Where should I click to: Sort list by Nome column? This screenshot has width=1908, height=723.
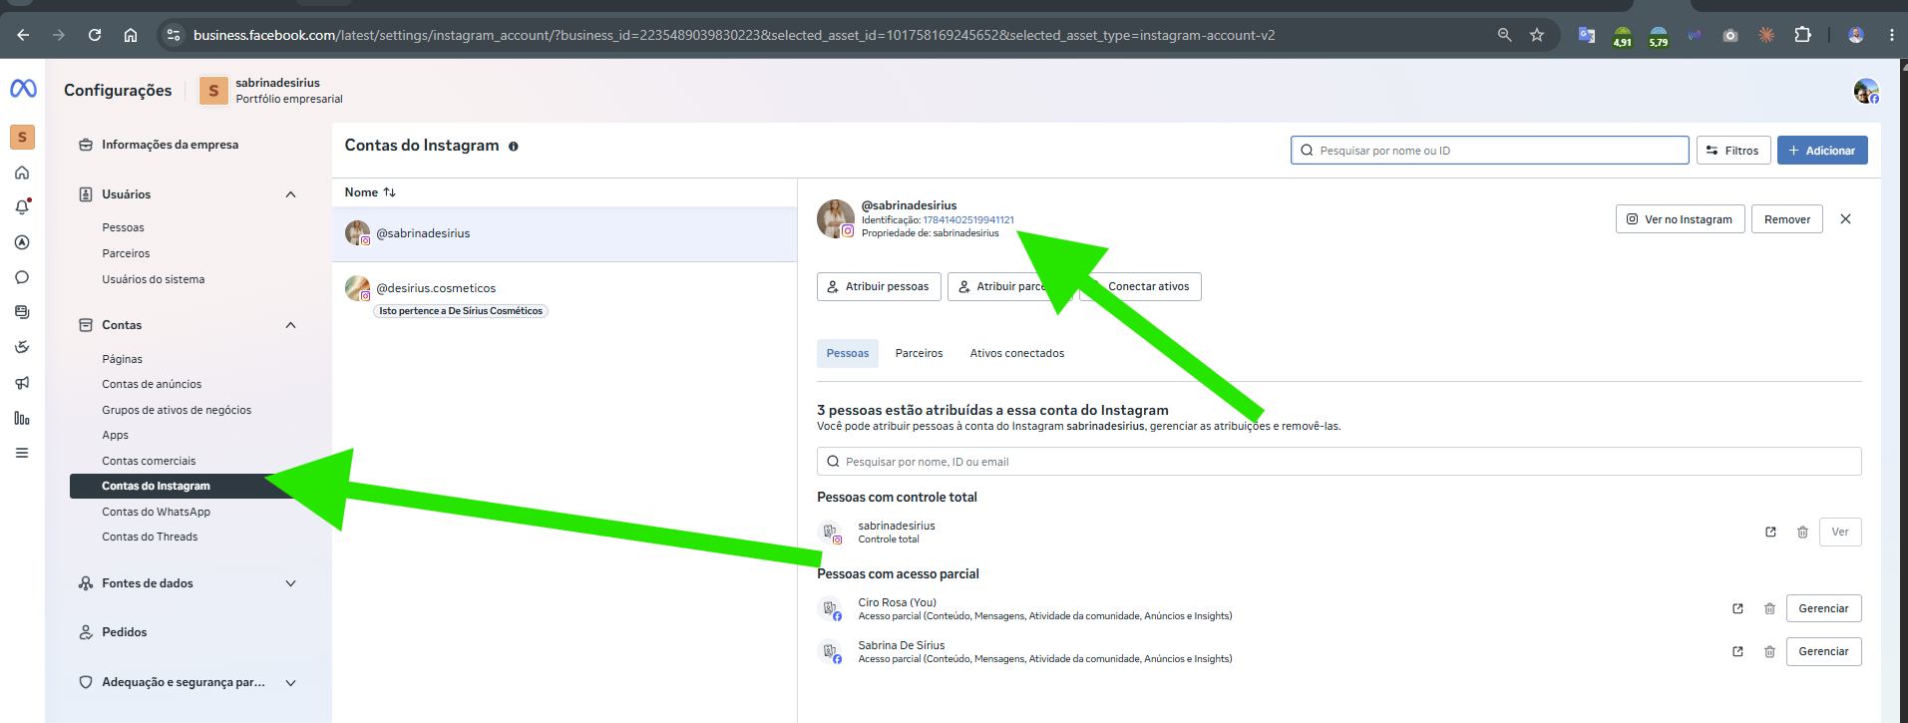(370, 192)
